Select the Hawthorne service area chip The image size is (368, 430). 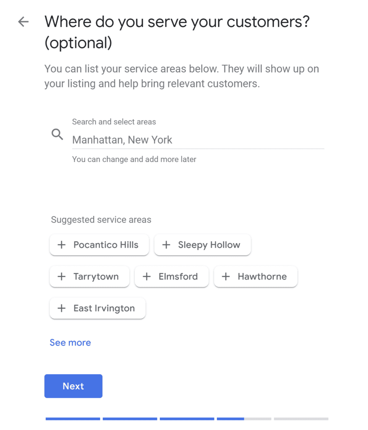coord(256,276)
